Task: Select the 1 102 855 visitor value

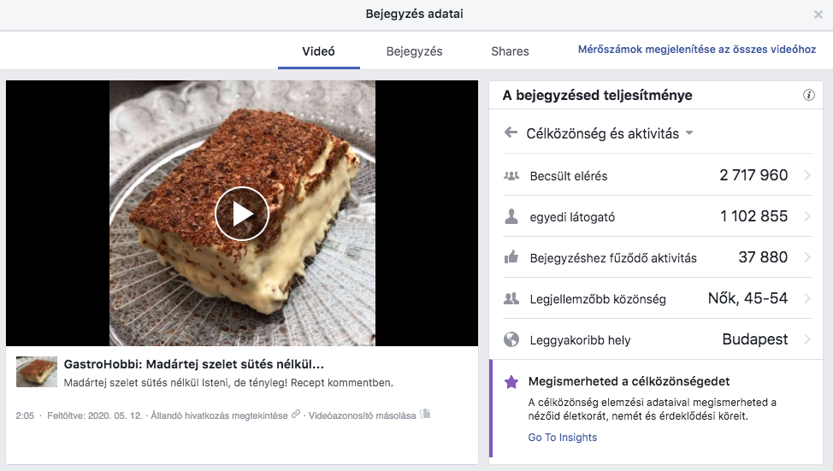Action: pyautogui.click(x=753, y=216)
